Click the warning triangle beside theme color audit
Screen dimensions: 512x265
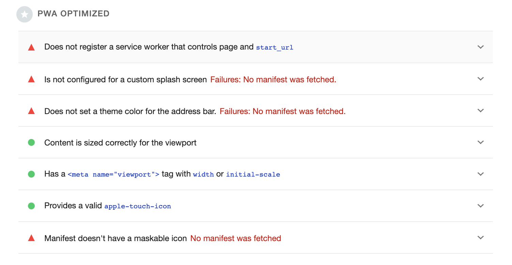coord(31,111)
